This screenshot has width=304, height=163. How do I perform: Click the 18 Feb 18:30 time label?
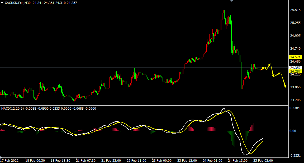(60, 160)
